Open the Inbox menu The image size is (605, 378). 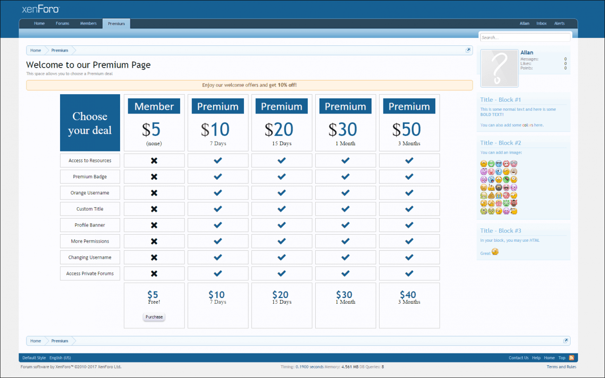(542, 23)
